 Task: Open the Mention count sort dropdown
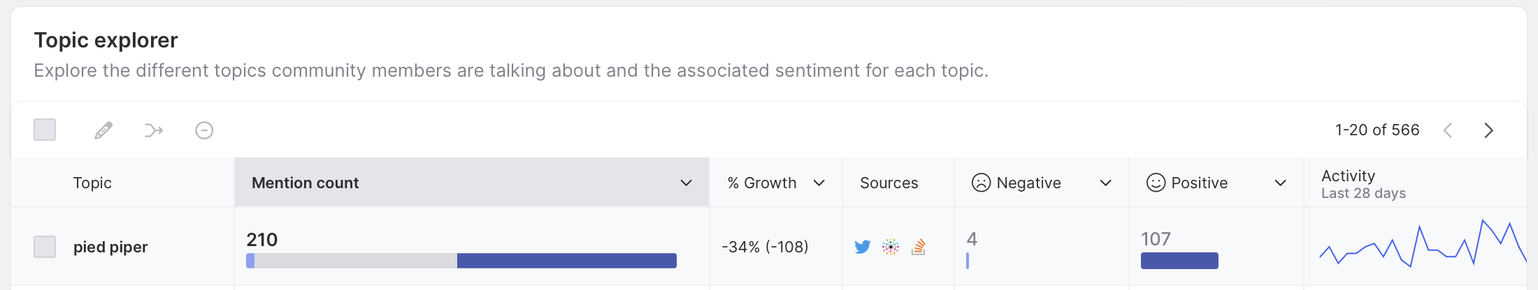[x=686, y=183]
